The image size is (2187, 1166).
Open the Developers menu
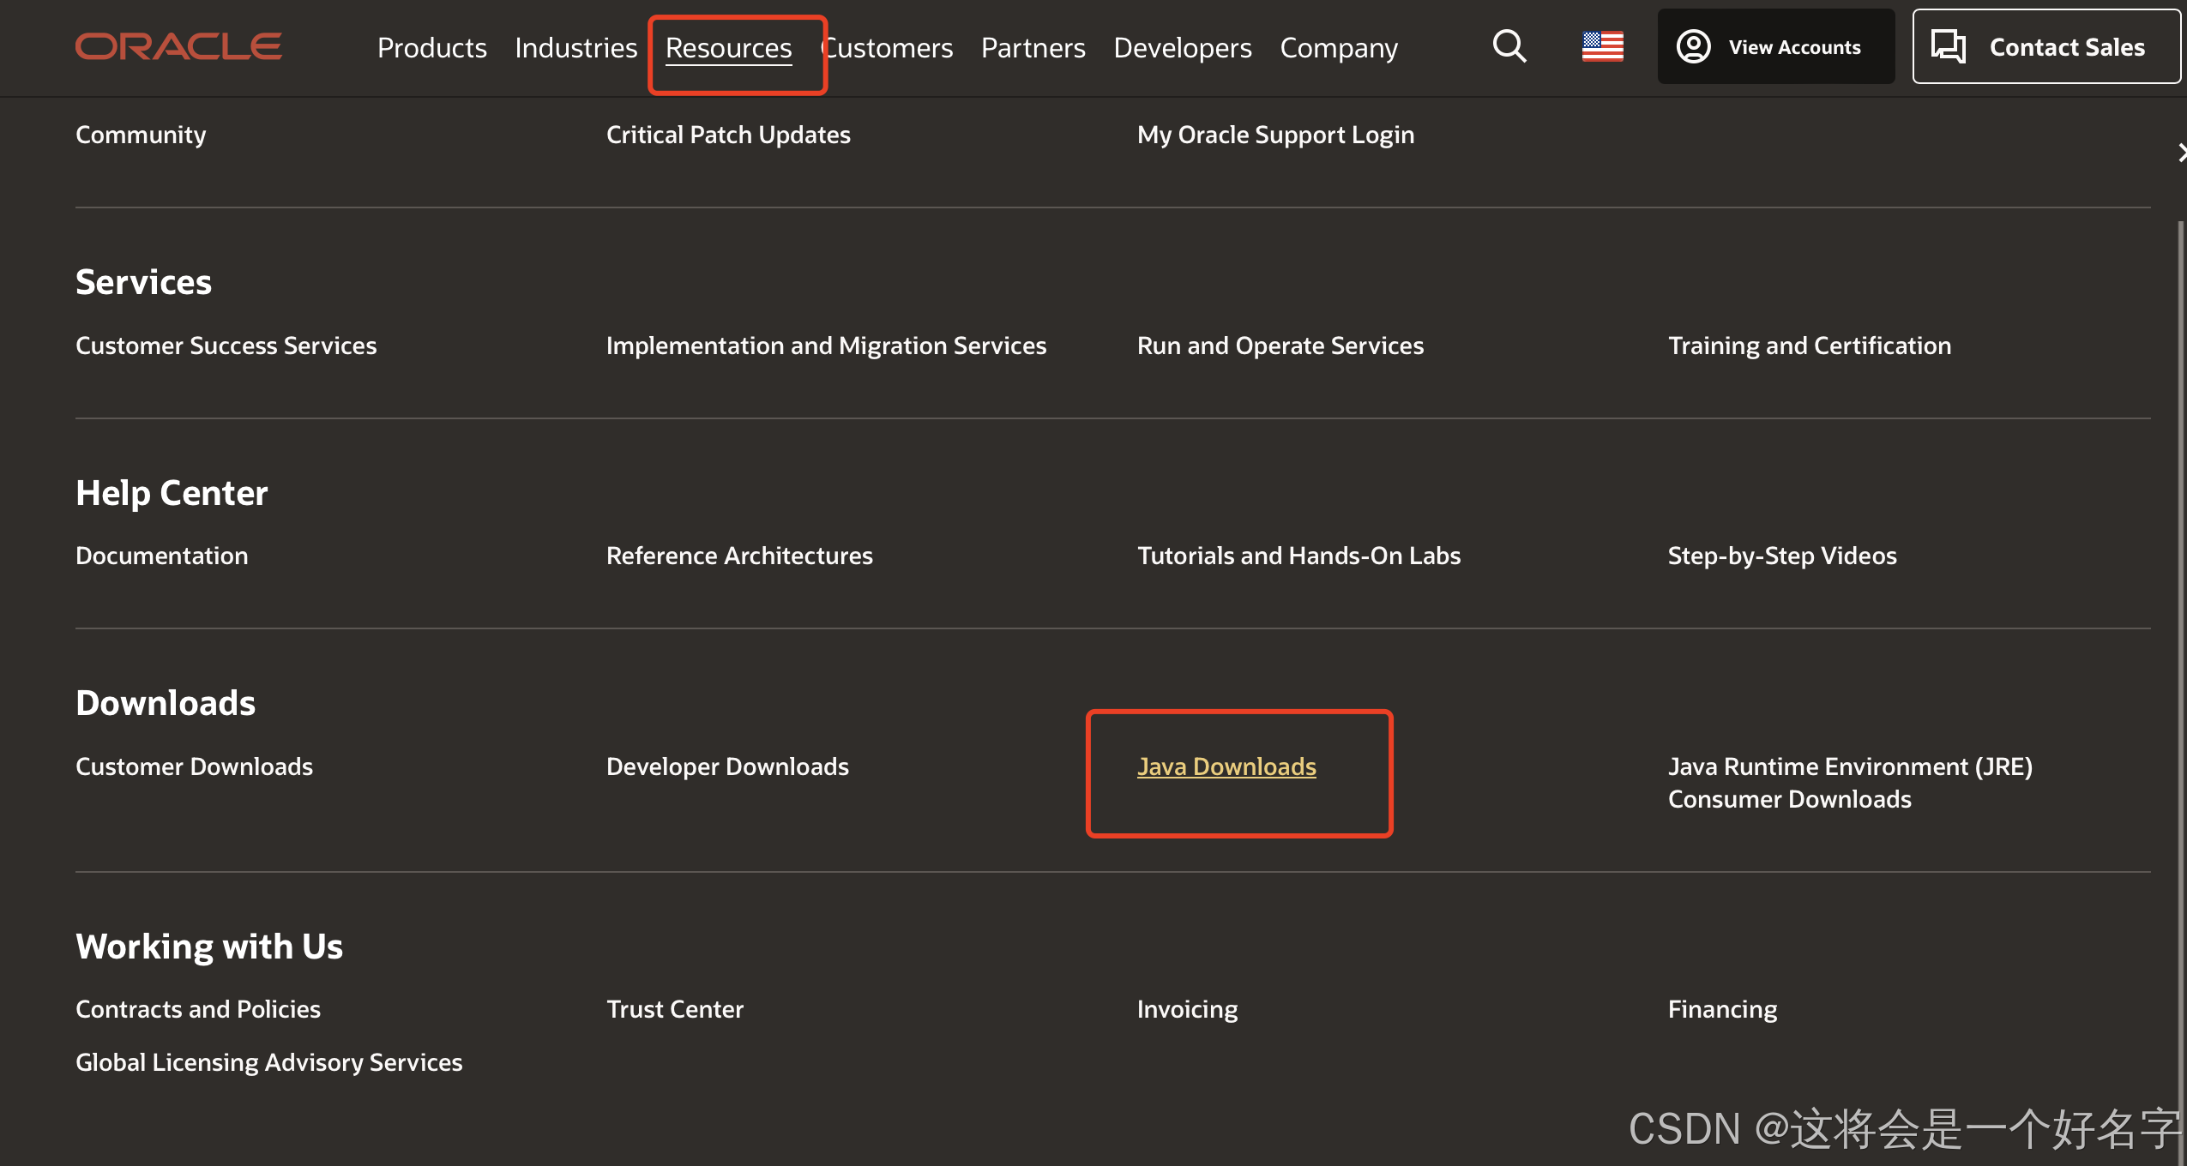1183,48
